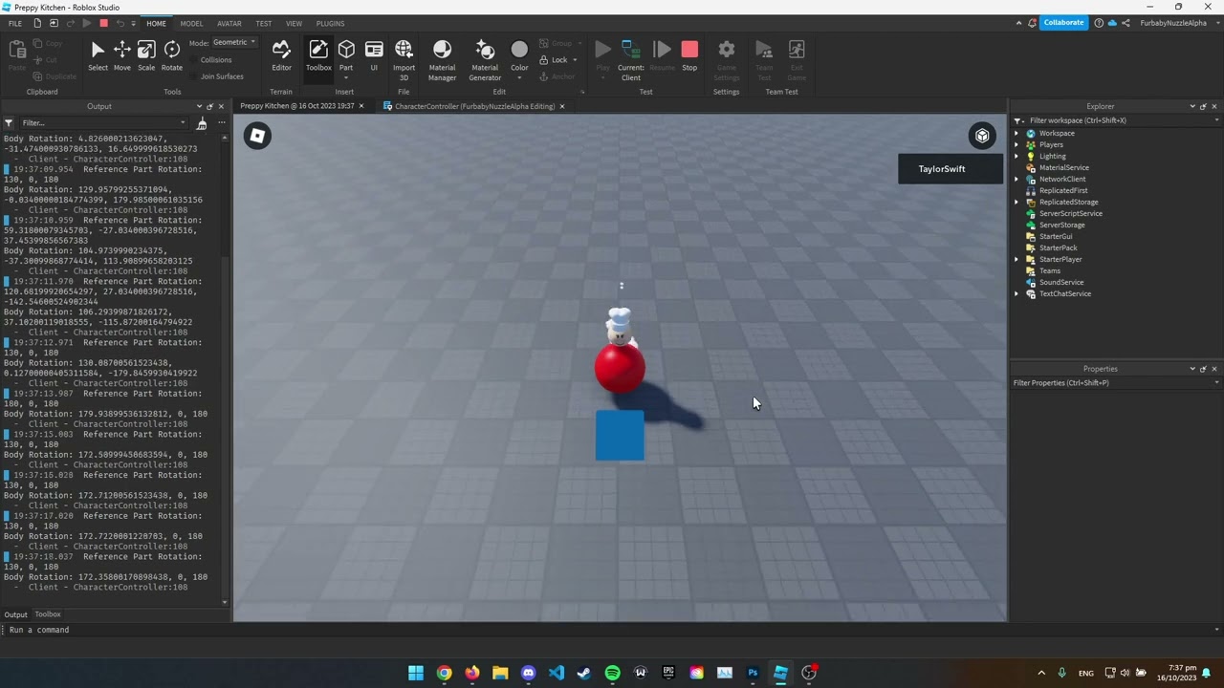Activate the Scale tool
Image resolution: width=1224 pixels, height=688 pixels.
coord(146,55)
